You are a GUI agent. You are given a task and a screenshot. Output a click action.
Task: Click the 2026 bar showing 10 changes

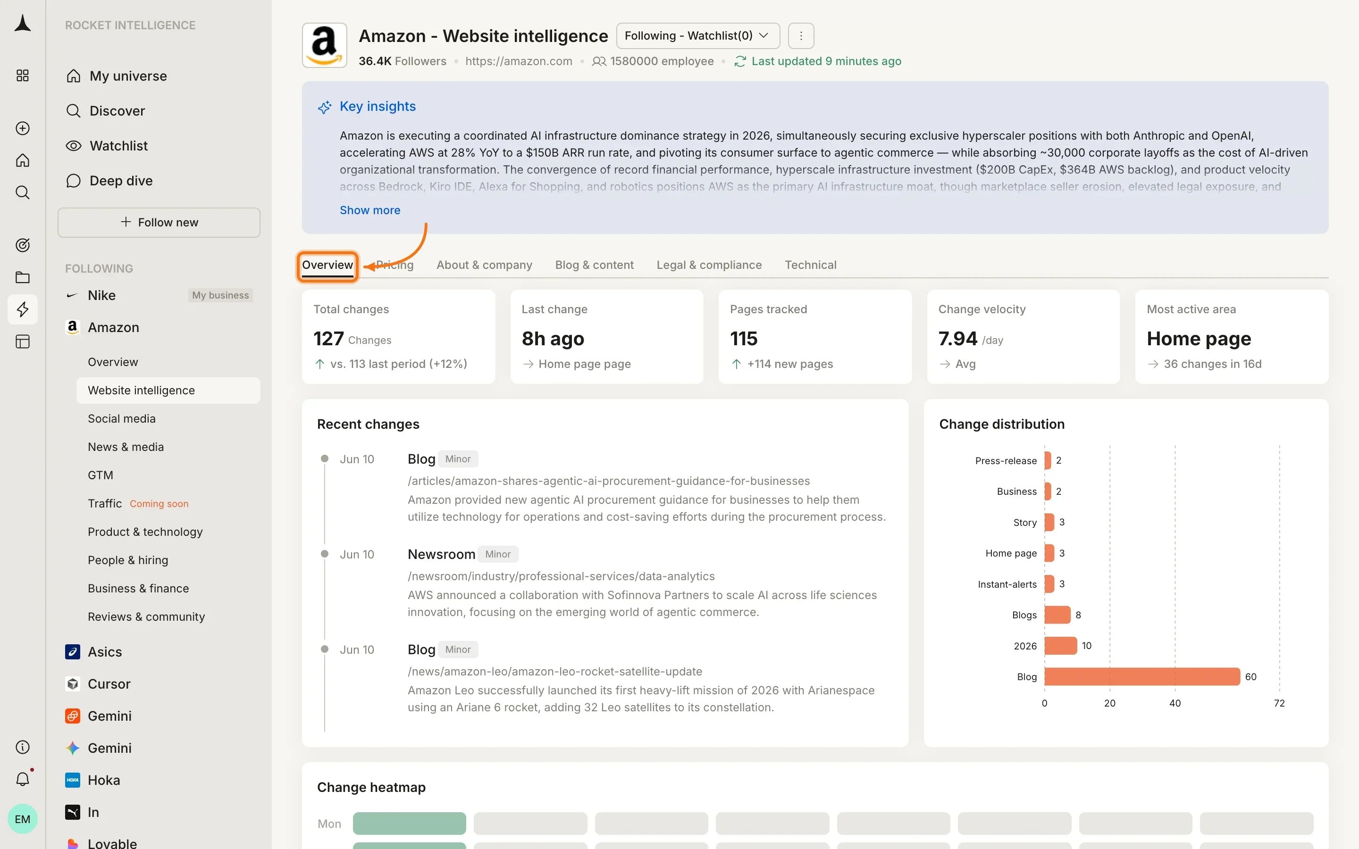click(1061, 646)
